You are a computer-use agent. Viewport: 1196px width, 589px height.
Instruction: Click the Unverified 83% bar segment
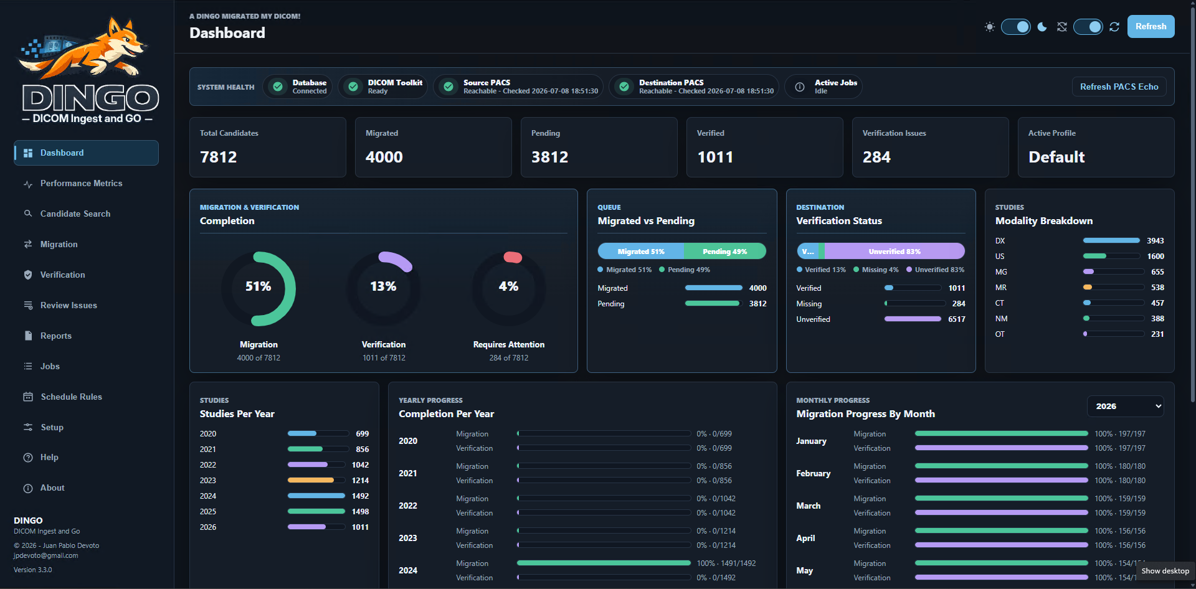tap(895, 252)
